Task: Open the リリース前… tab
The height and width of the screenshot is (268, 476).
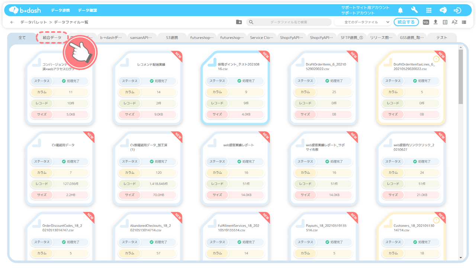Action: pyautogui.click(x=382, y=38)
